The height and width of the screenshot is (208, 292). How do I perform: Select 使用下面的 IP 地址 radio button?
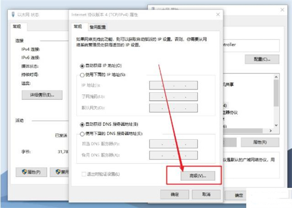click(82, 75)
